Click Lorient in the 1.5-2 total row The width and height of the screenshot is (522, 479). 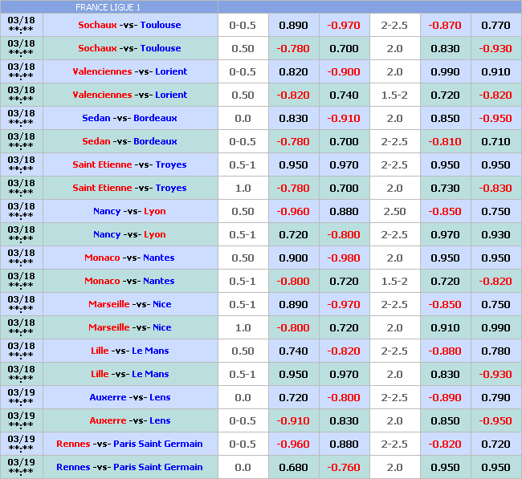coord(171,95)
